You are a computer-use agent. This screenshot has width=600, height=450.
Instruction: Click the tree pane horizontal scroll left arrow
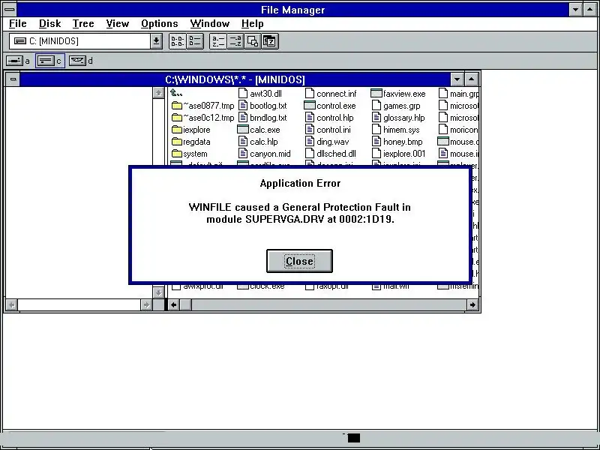point(12,305)
